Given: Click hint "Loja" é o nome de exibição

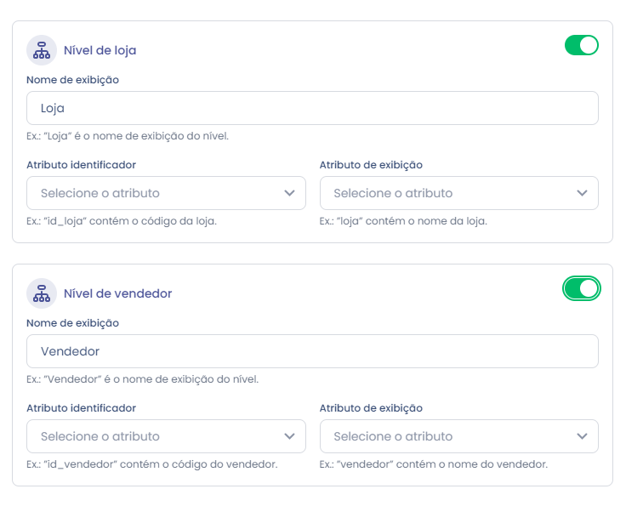Looking at the screenshot, I should pos(128,136).
